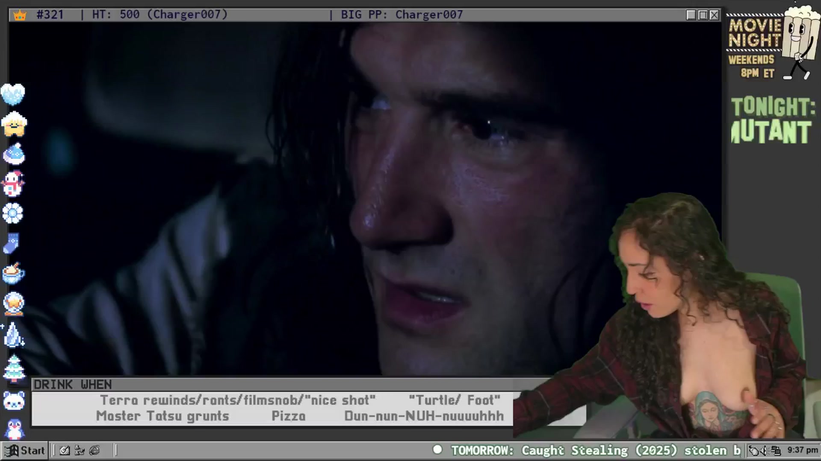Screen dimensions: 821x461
Task: Click the snow globe with star icon
Action: [14, 303]
